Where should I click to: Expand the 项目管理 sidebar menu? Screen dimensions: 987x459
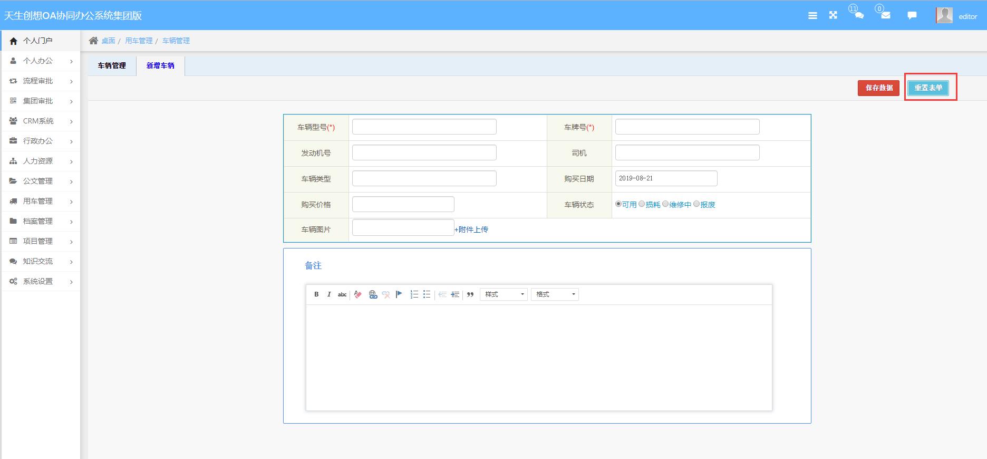click(x=41, y=242)
